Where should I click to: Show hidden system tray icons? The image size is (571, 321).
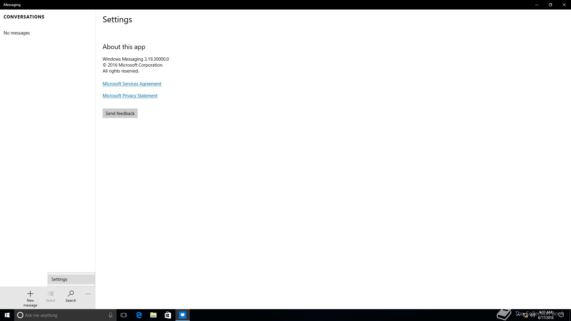tap(518, 315)
